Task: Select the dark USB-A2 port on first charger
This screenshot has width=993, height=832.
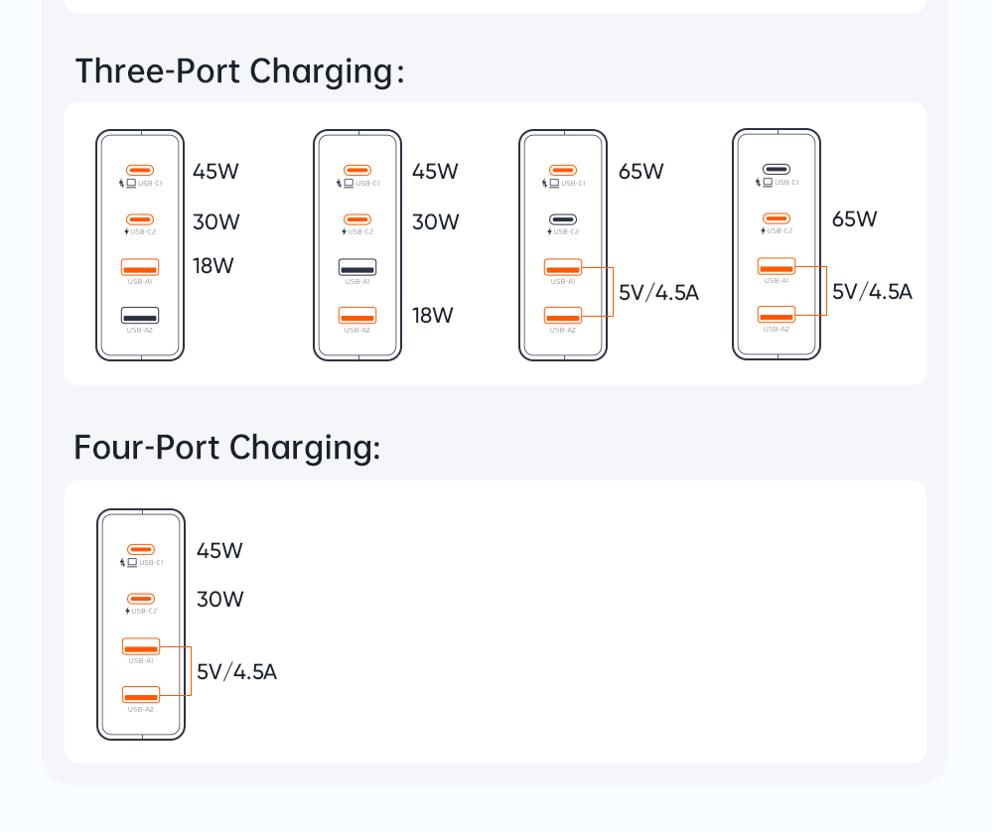Action: click(140, 316)
